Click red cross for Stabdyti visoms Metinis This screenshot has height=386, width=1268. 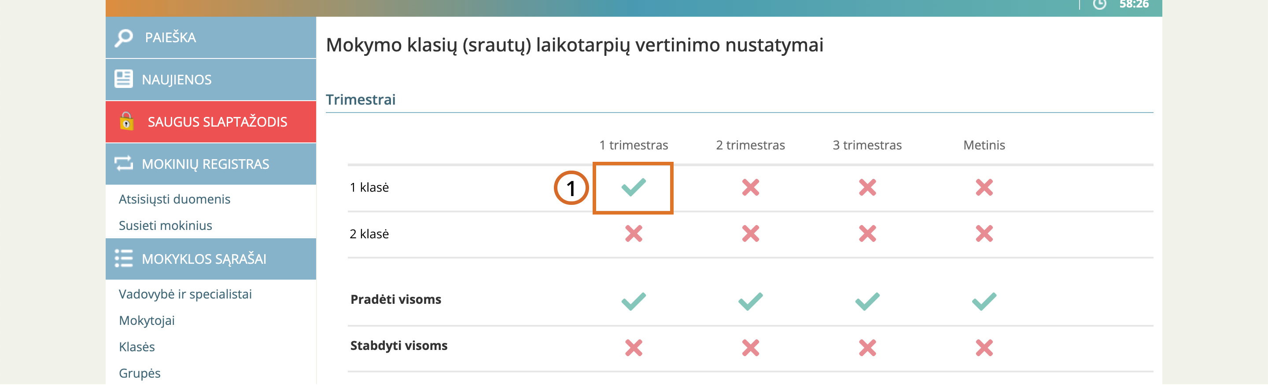(984, 348)
